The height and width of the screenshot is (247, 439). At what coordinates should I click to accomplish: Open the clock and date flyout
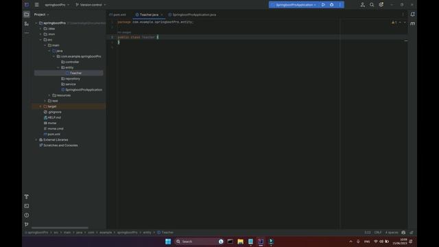coord(400,242)
